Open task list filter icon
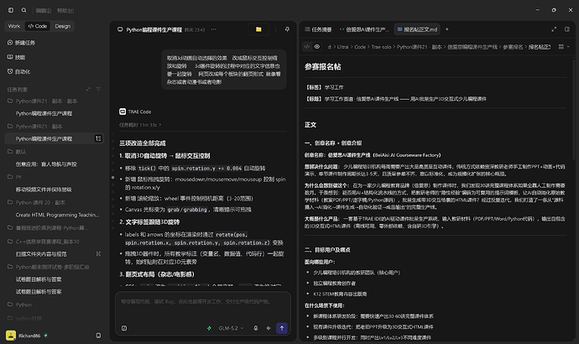Screen dimensions: 579x344 click(x=98, y=89)
